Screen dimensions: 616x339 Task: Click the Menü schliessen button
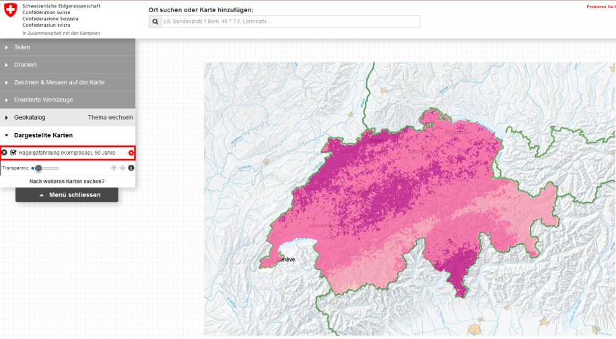(67, 194)
